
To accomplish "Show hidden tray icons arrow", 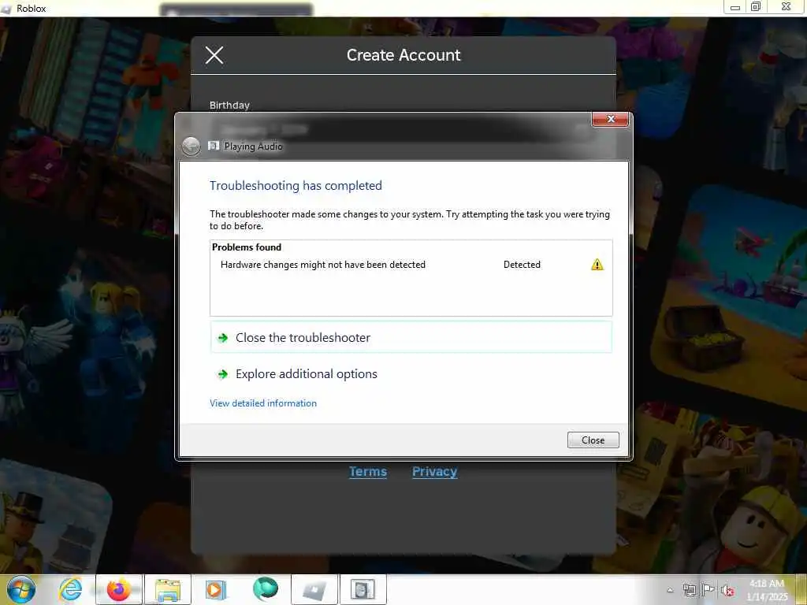I will tap(670, 590).
